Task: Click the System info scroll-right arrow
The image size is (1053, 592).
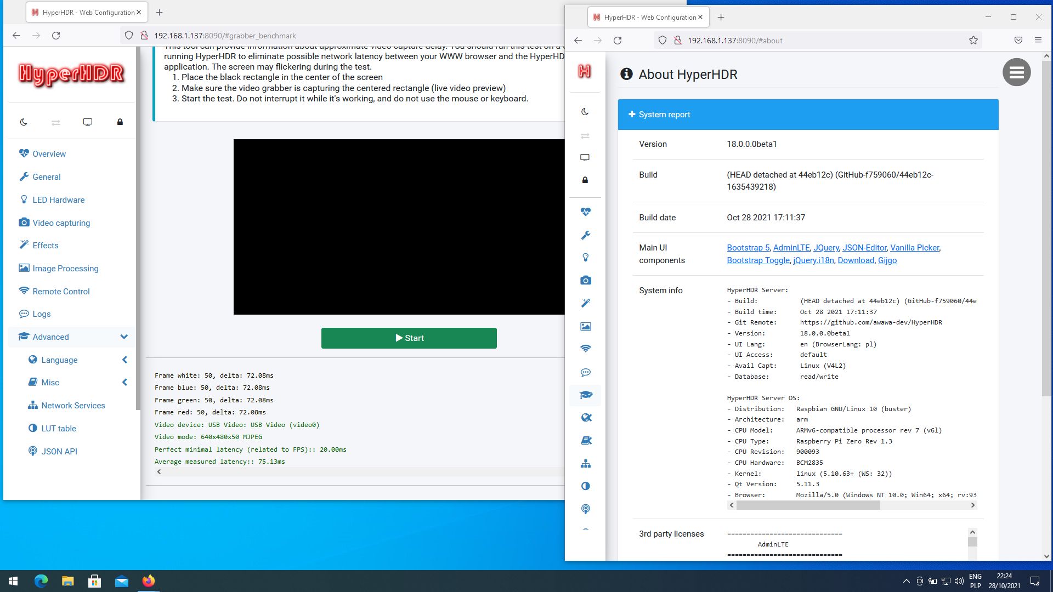Action: coord(973,505)
